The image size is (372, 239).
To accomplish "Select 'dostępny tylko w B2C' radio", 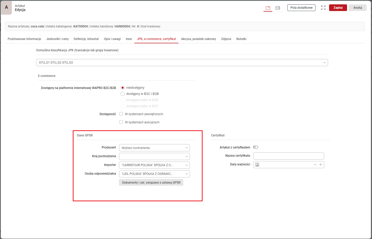I will click(123, 106).
